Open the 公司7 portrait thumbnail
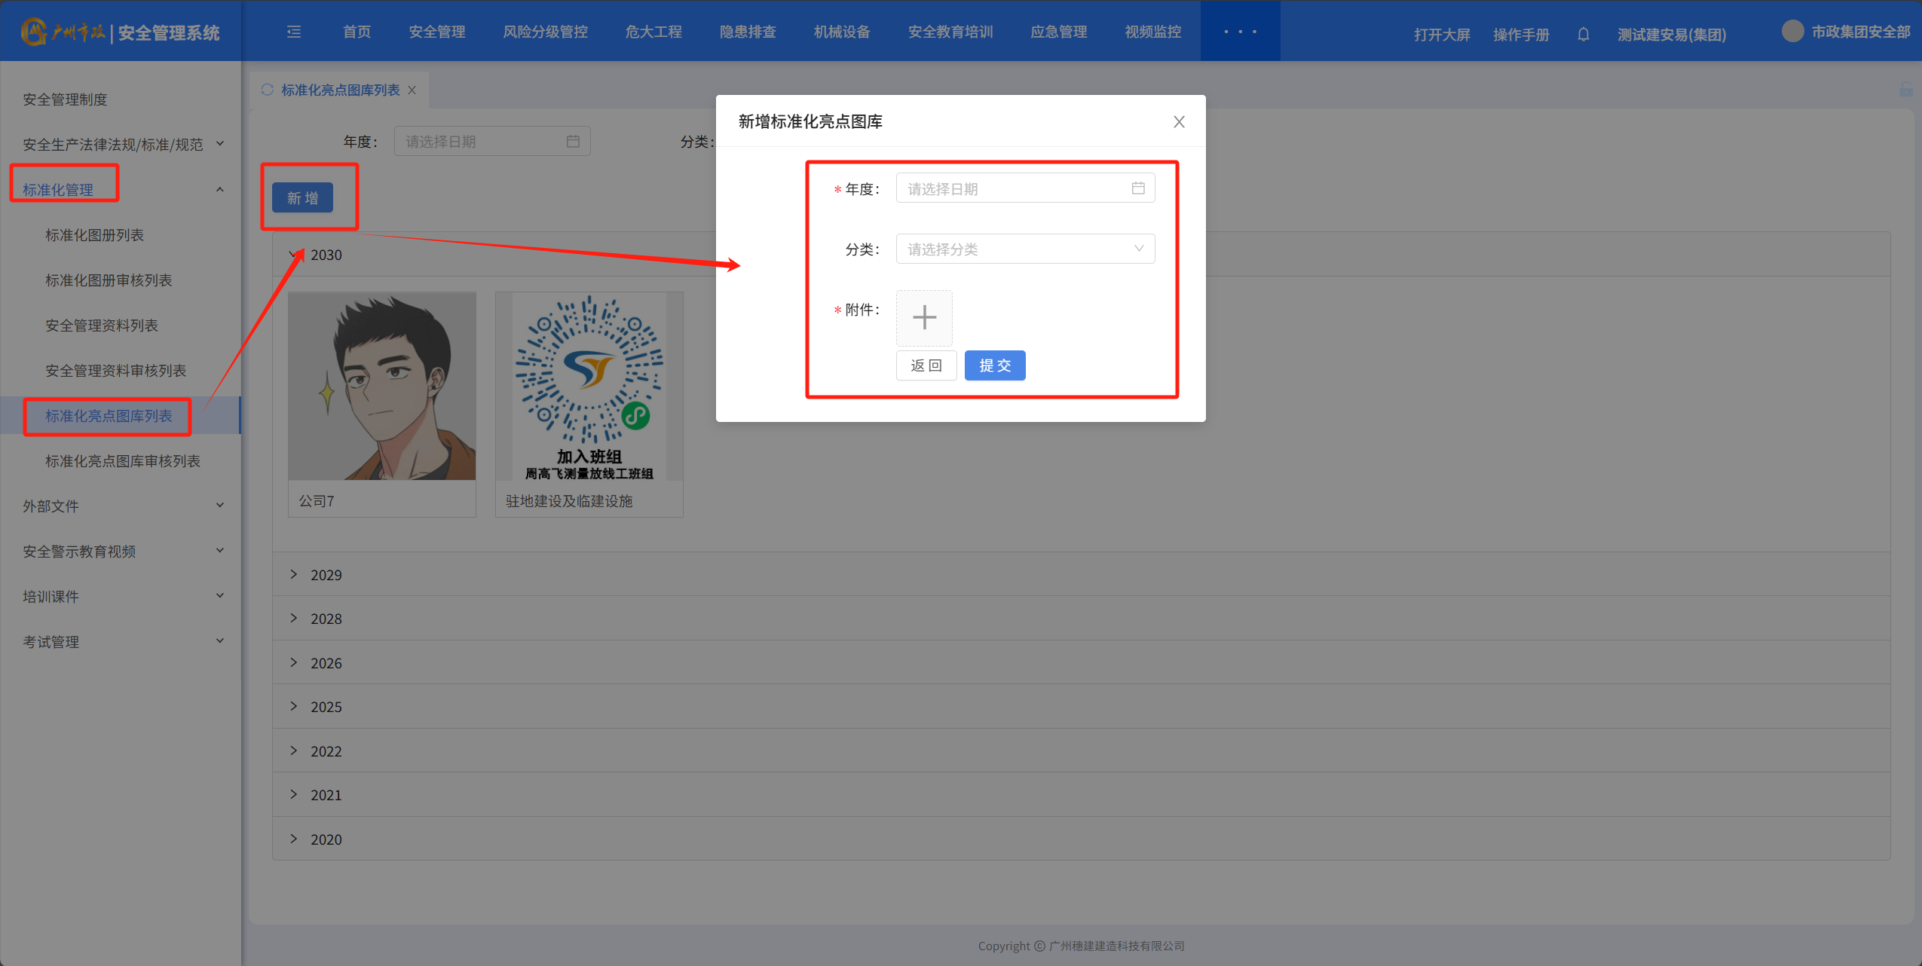This screenshot has height=966, width=1922. pyautogui.click(x=381, y=386)
